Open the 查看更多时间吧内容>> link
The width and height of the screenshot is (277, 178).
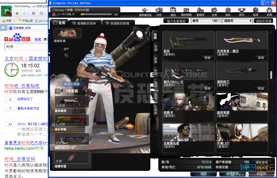click(x=26, y=143)
